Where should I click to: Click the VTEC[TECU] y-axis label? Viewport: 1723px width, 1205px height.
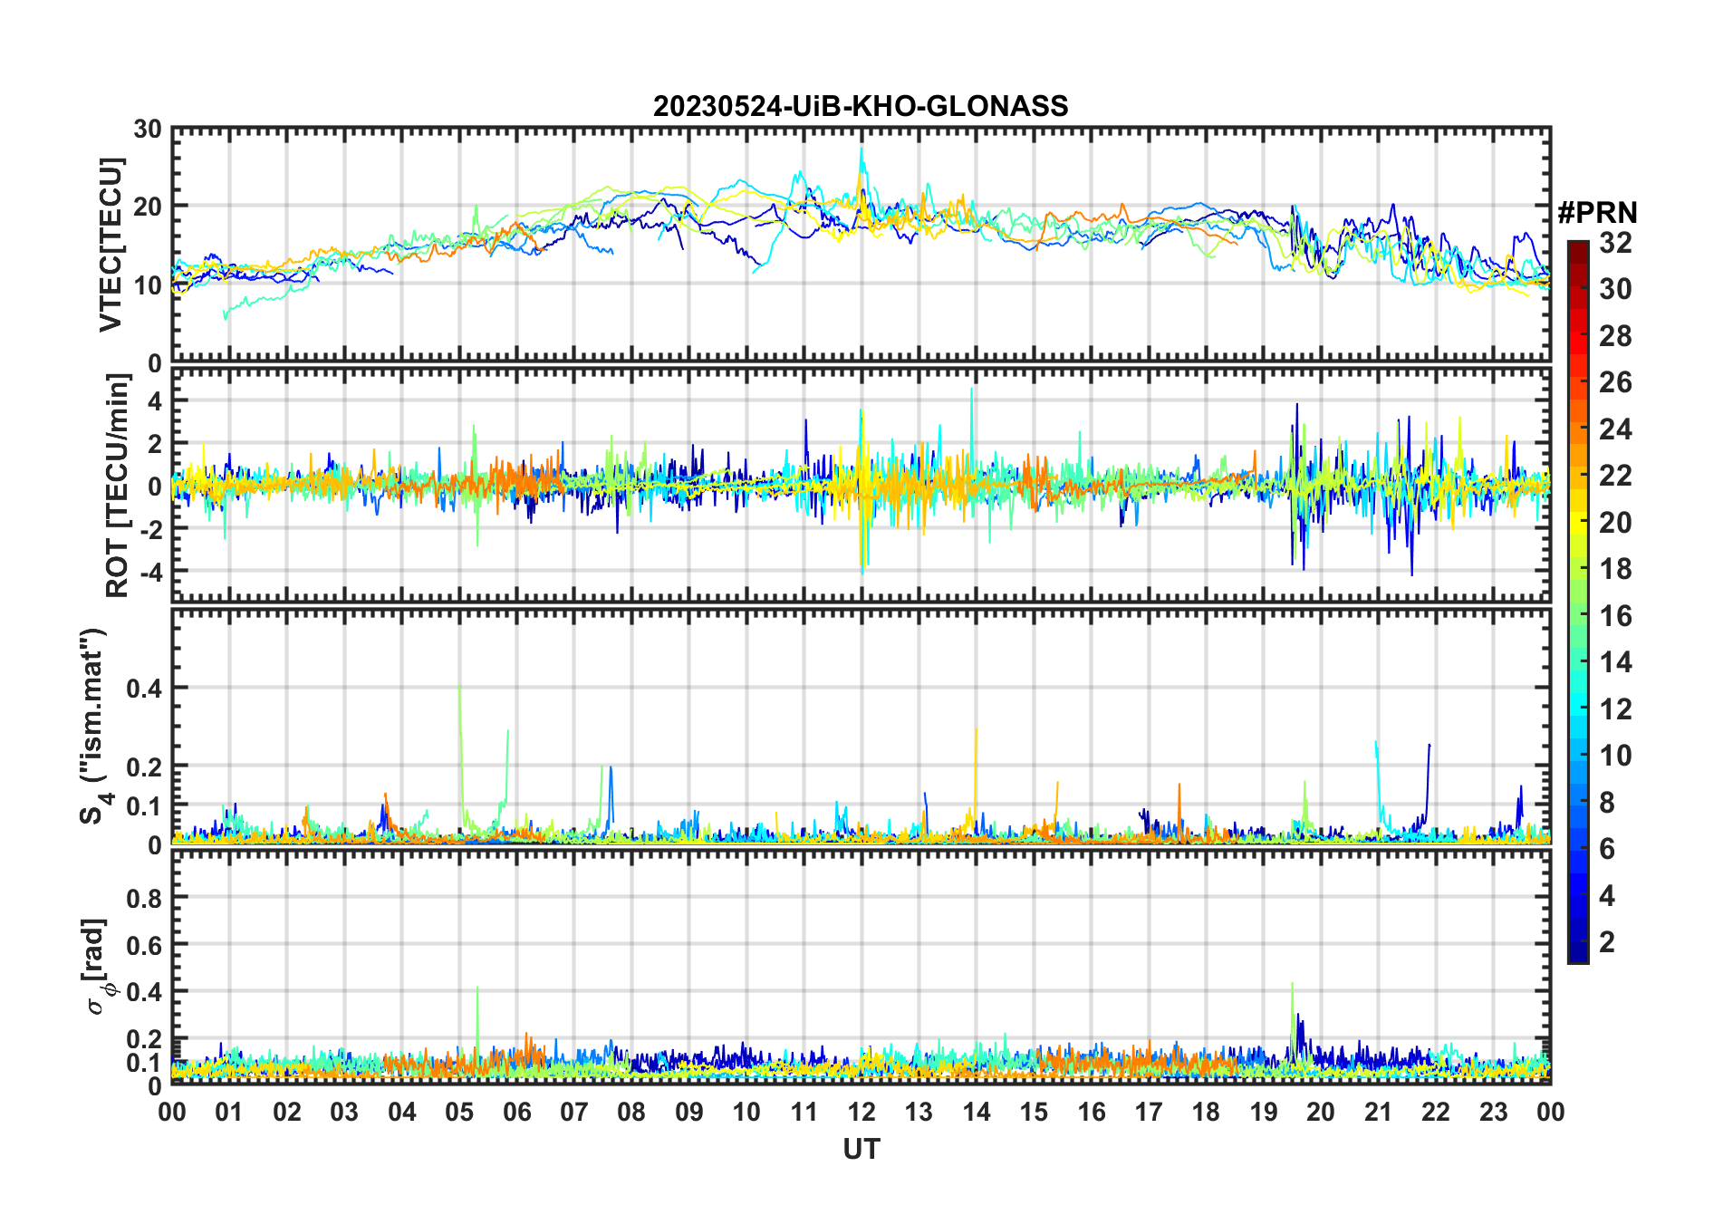point(111,246)
